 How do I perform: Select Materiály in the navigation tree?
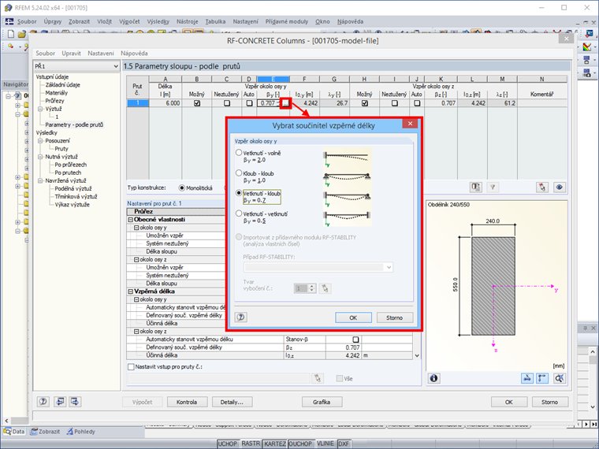tap(57, 93)
